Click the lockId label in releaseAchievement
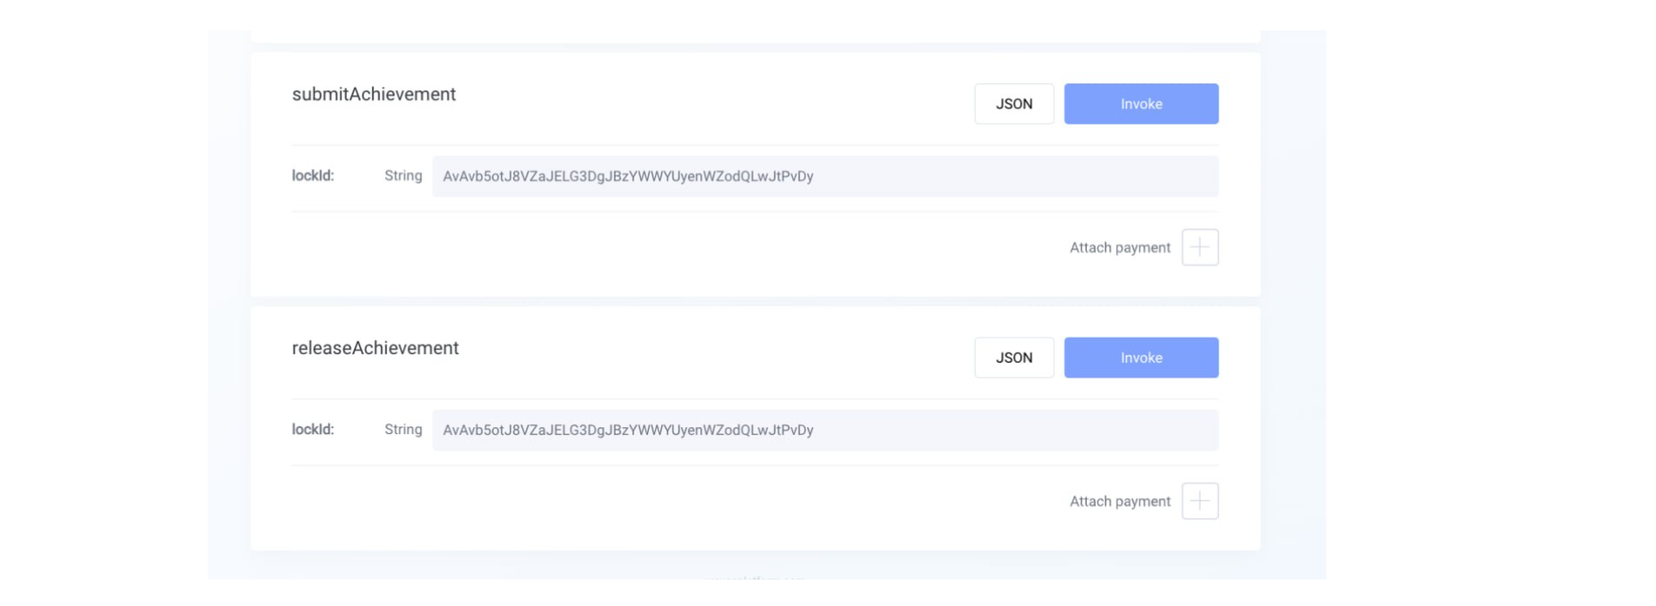This screenshot has width=1656, height=606. tap(313, 429)
